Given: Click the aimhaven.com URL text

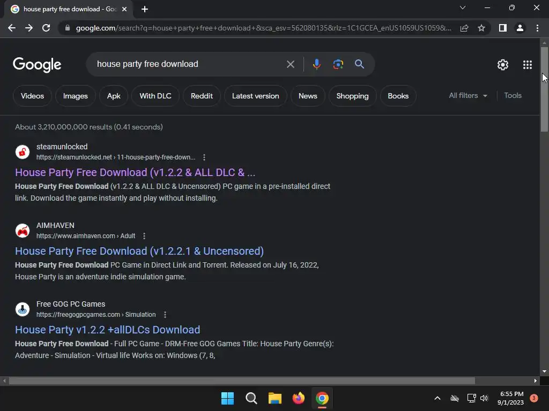Looking at the screenshot, I should click(x=86, y=236).
